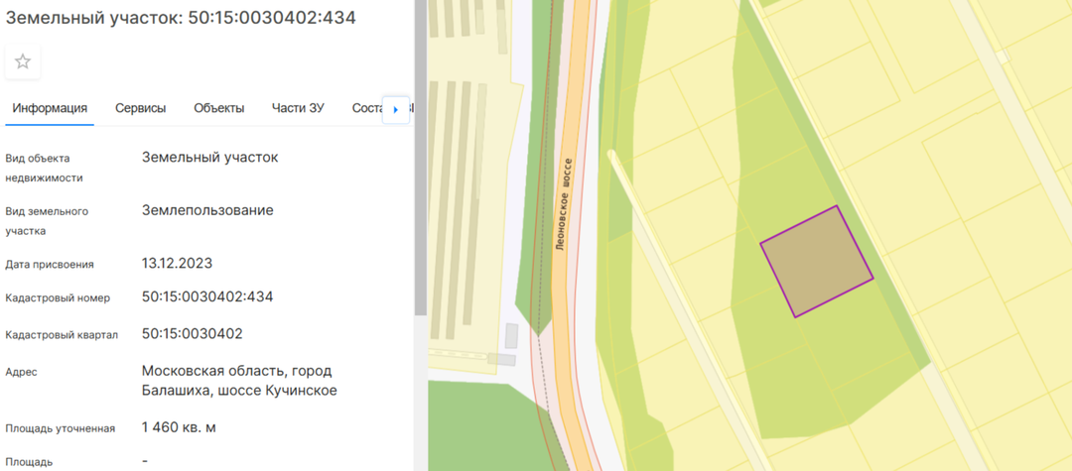This screenshot has width=1072, height=471.
Task: Add the parcel to favorites with star icon
Action: [23, 62]
